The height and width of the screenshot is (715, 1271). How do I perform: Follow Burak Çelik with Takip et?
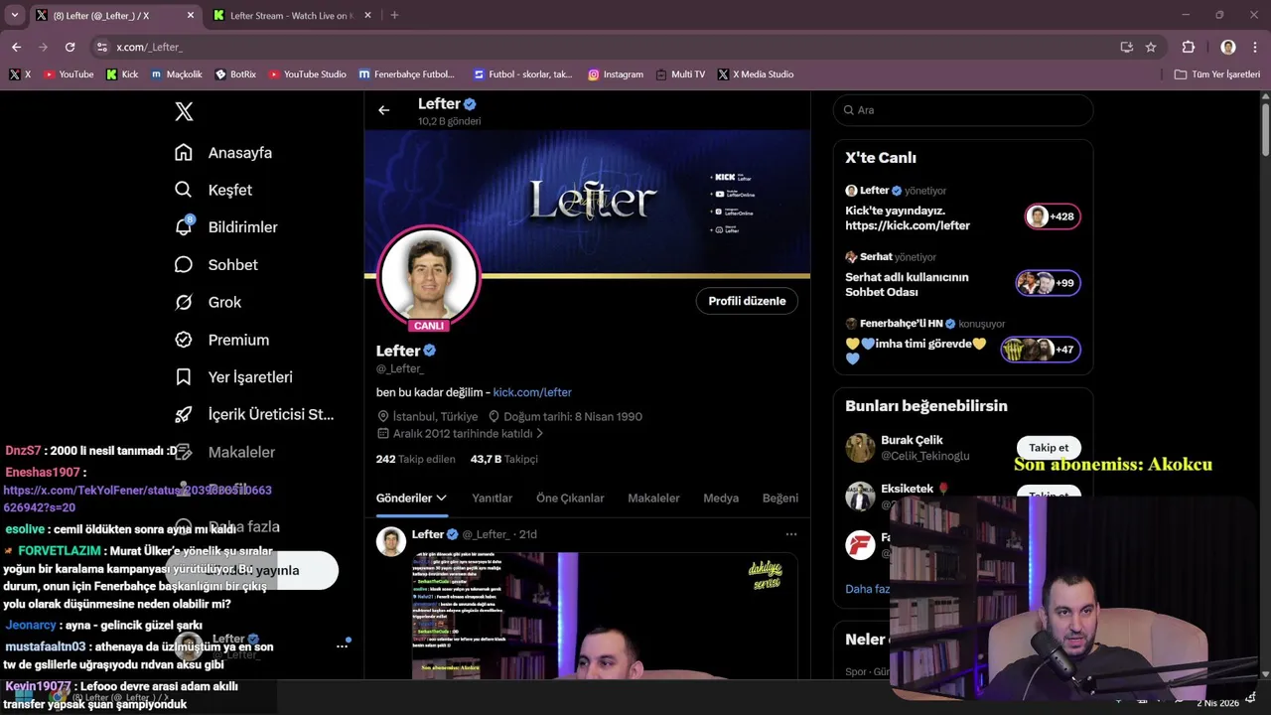1049,448
